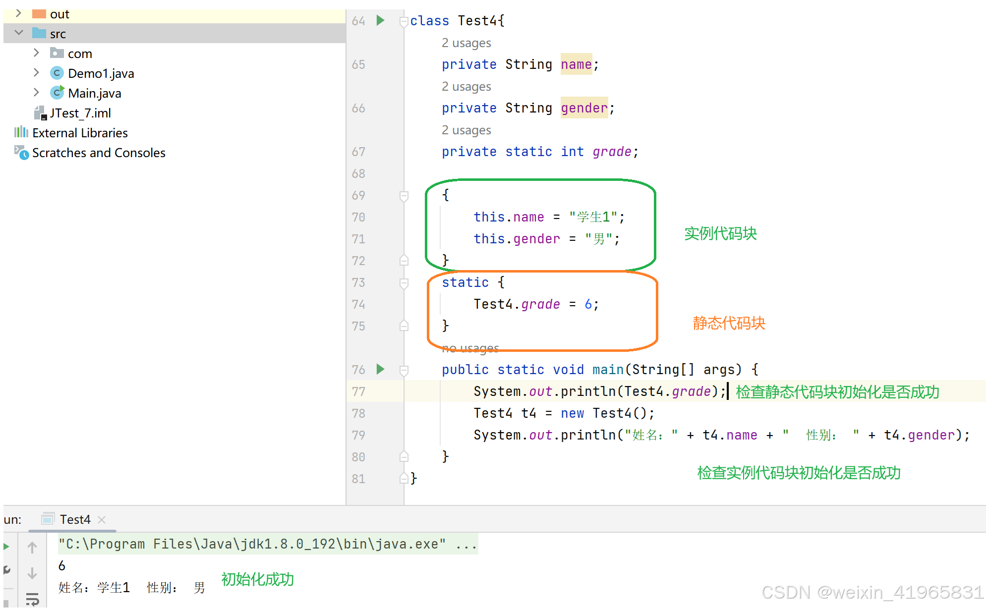Select the Test4 run tab

pos(74,519)
